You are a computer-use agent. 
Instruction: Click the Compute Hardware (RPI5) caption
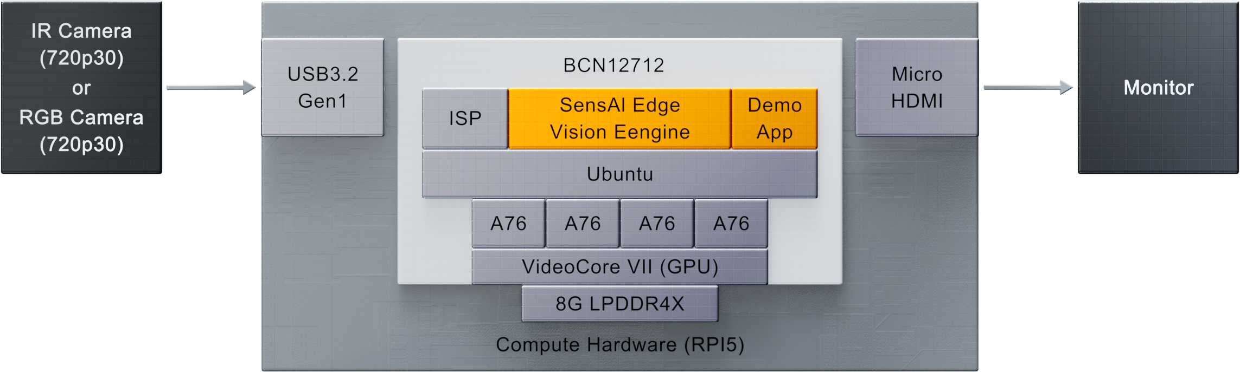[619, 345]
